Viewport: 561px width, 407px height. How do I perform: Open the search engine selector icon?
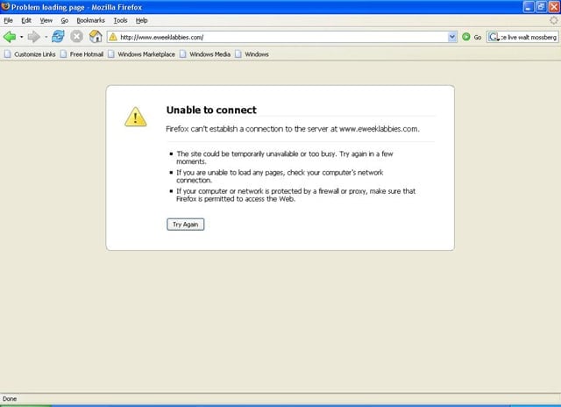point(494,37)
